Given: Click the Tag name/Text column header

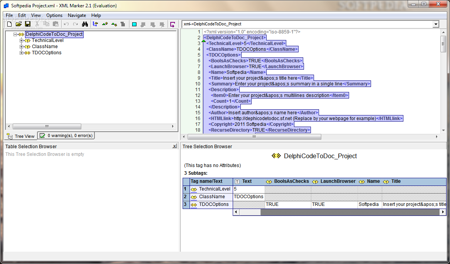Looking at the screenshot, I should (x=211, y=181).
